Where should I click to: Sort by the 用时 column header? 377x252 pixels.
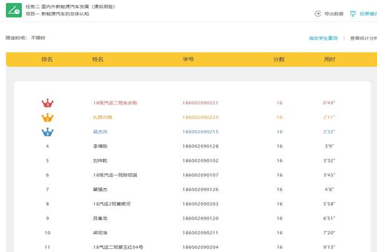tap(330, 60)
